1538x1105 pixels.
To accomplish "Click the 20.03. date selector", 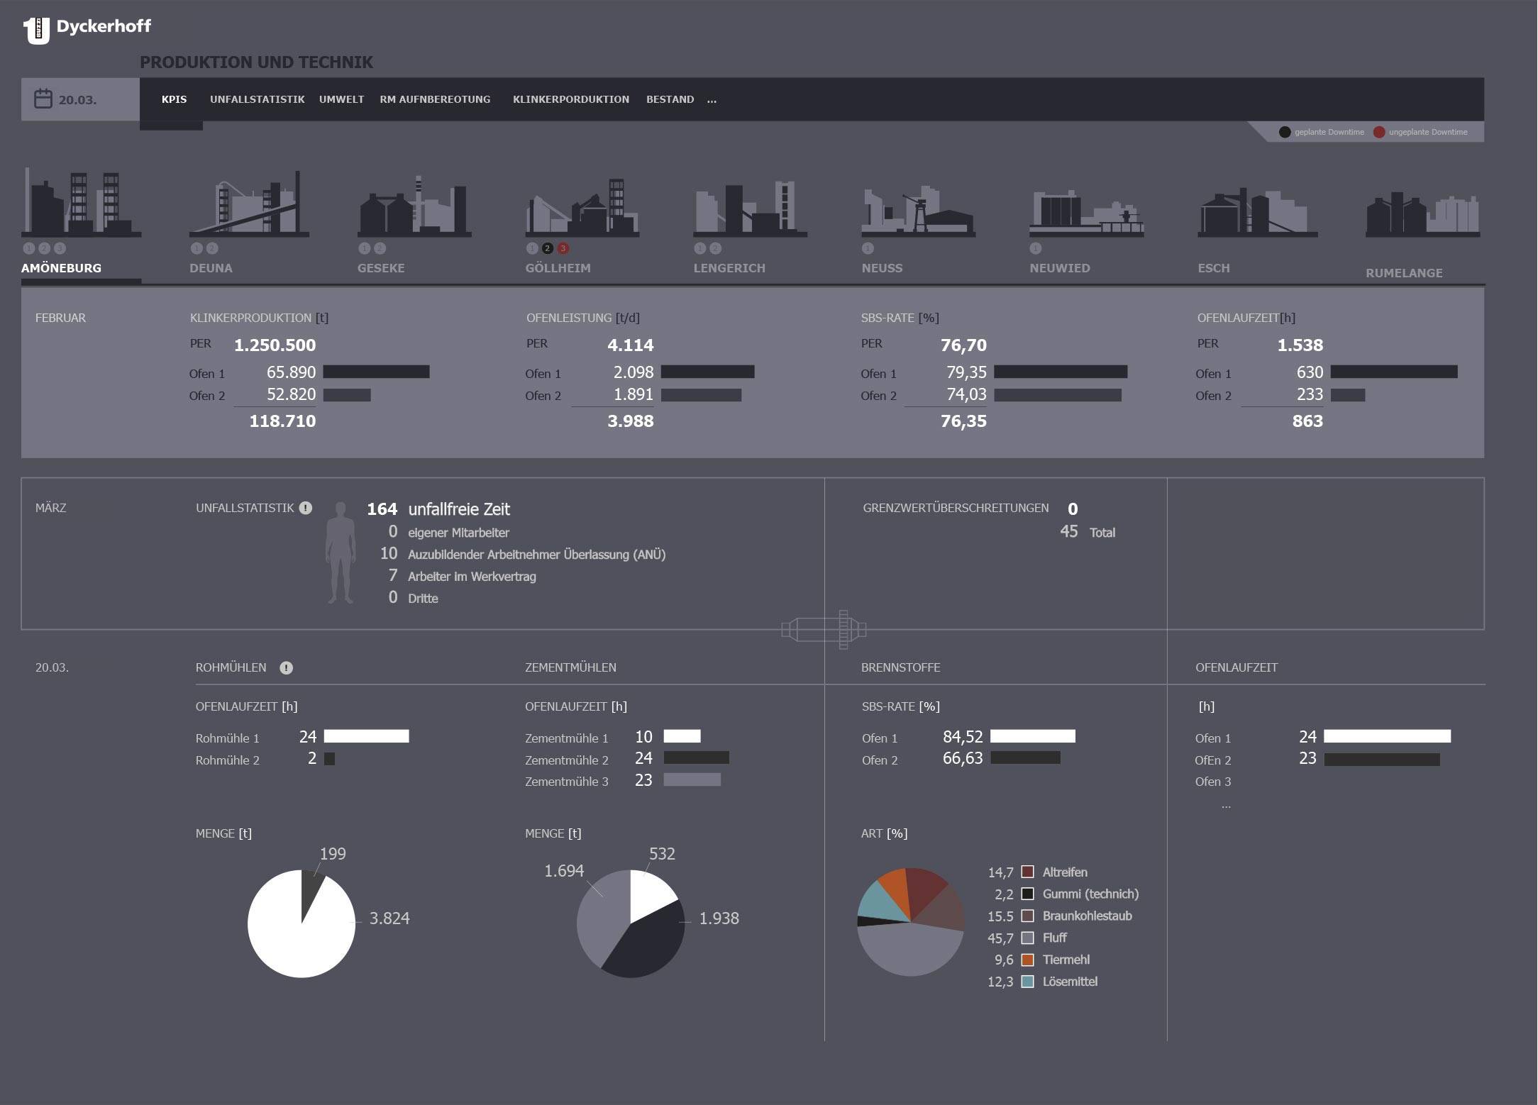I will [x=80, y=99].
